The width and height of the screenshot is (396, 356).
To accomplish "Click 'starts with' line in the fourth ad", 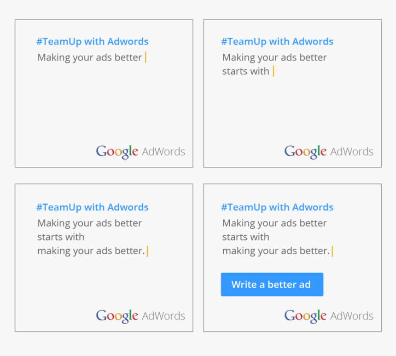I will point(245,237).
